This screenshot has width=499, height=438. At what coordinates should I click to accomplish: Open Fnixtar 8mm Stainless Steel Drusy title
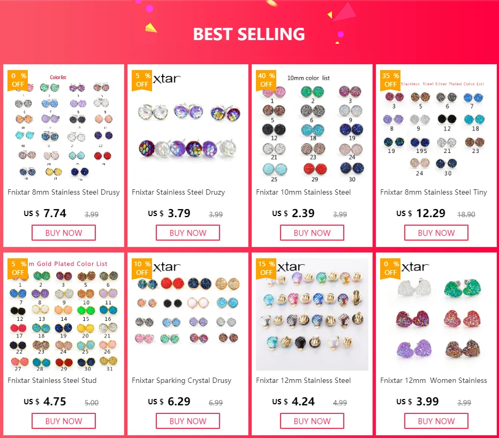click(64, 193)
